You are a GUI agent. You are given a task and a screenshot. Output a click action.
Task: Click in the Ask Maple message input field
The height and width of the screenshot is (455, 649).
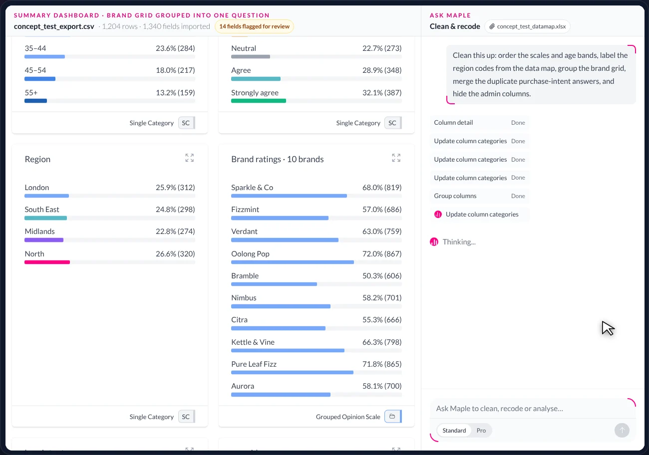pyautogui.click(x=532, y=409)
